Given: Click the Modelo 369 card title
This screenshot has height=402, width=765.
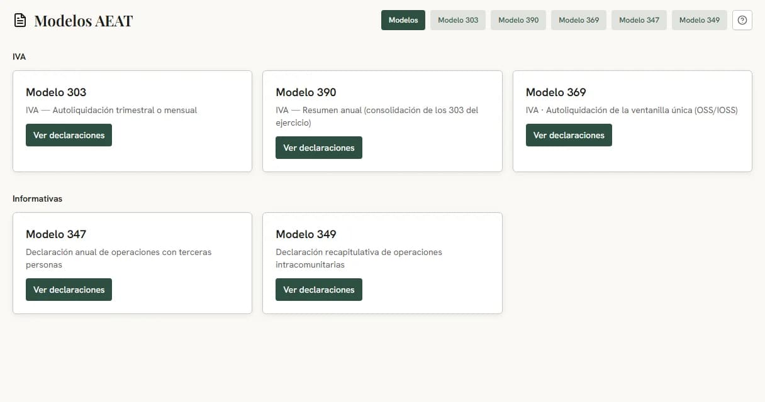Looking at the screenshot, I should 556,92.
